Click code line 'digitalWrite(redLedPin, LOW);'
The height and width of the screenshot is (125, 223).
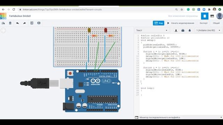click(163, 74)
